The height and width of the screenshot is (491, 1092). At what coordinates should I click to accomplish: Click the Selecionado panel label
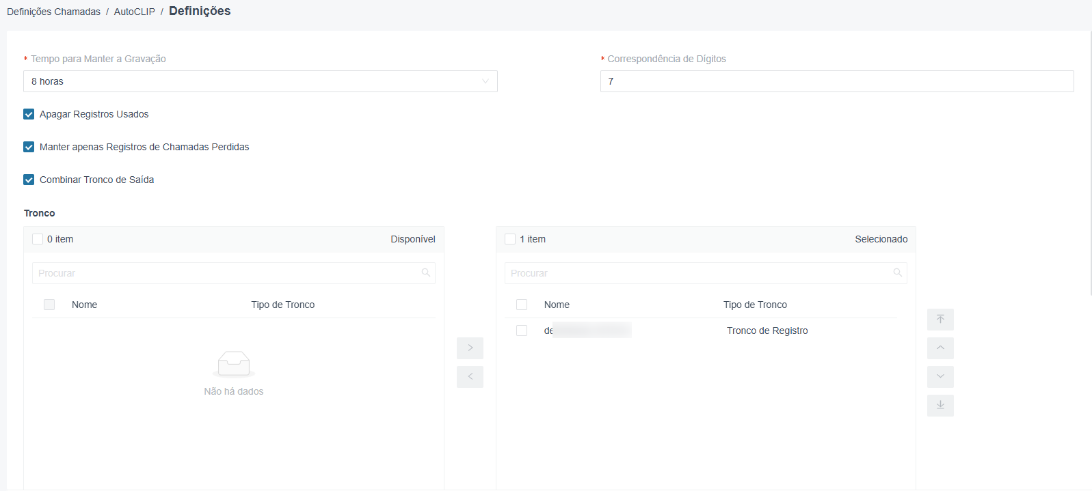click(881, 239)
